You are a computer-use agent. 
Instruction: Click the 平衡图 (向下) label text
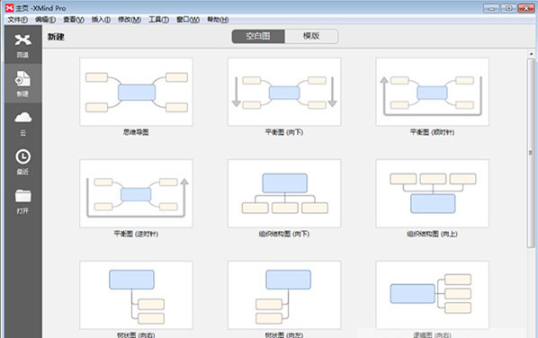click(x=284, y=132)
